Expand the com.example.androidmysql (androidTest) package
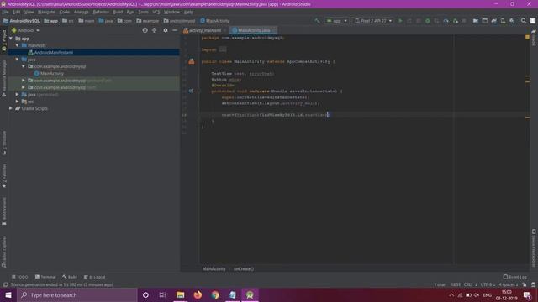Screen dimensions: 538x302 pyautogui.click(x=24, y=81)
